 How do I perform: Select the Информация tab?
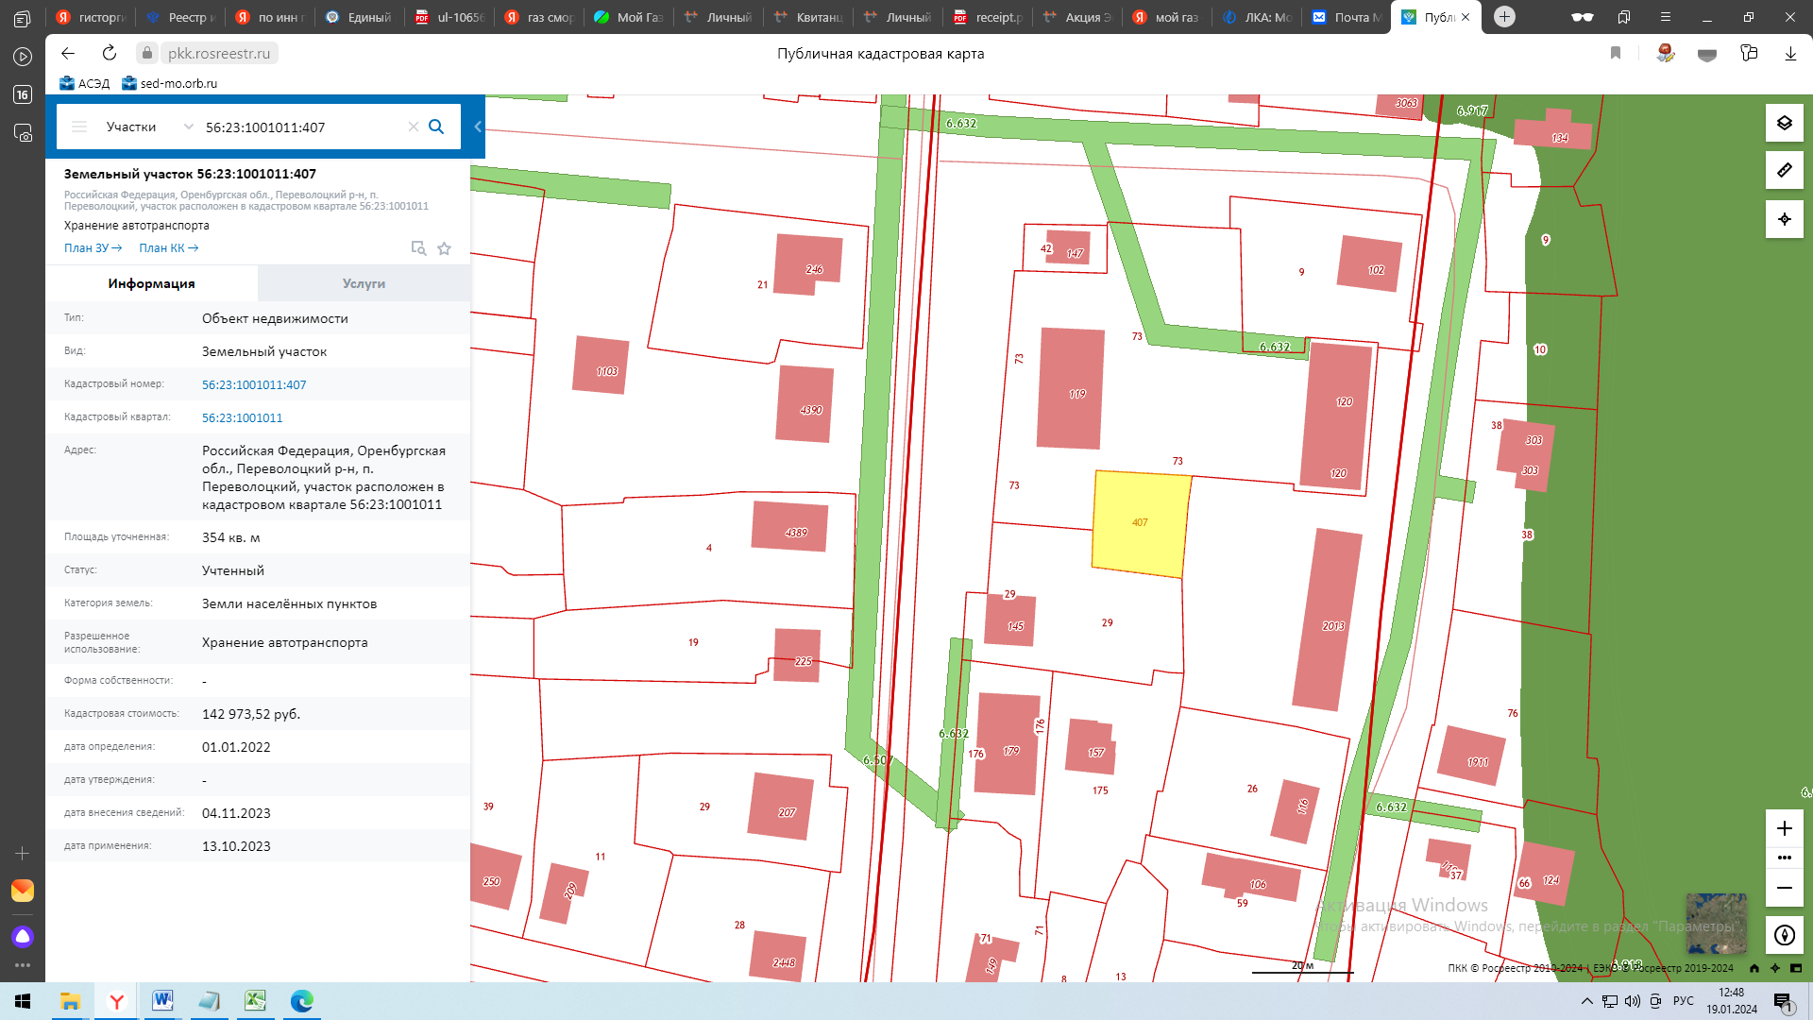[x=151, y=283]
